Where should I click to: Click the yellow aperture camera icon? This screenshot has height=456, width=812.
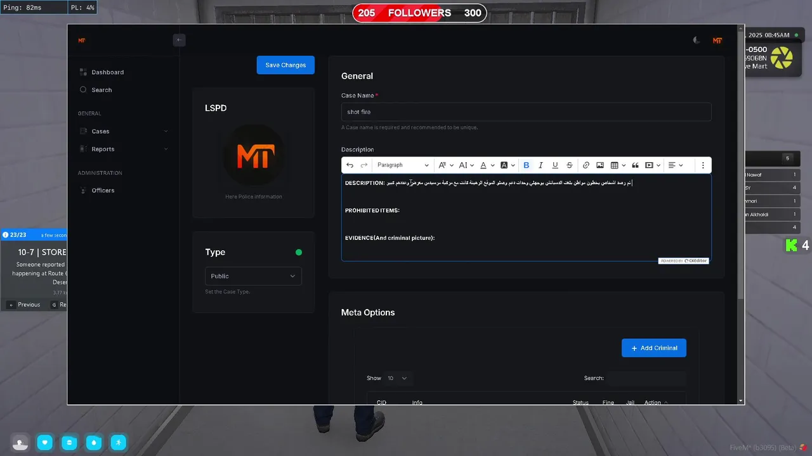(x=782, y=58)
